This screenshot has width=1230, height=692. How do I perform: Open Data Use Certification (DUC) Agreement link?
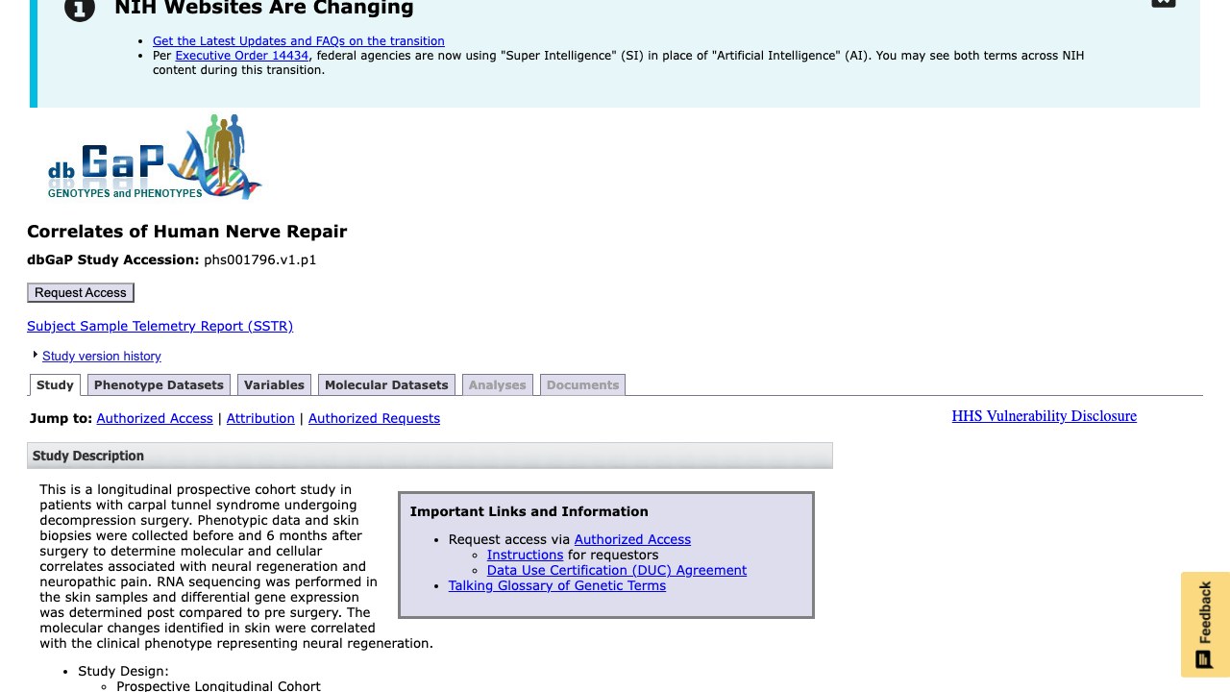point(617,571)
